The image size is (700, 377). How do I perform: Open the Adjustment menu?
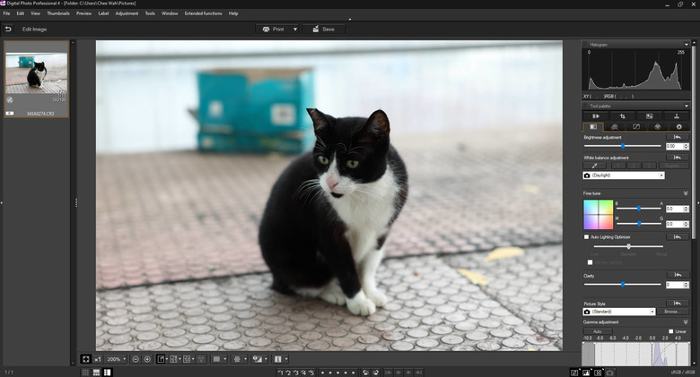point(127,13)
